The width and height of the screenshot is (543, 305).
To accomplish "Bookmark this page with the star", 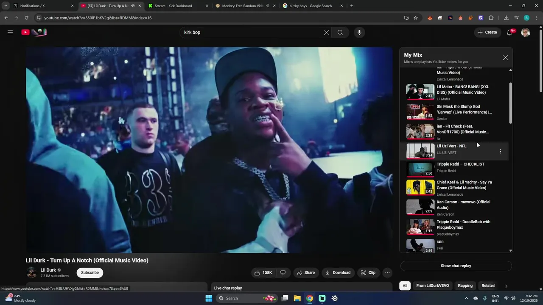I will pyautogui.click(x=416, y=18).
